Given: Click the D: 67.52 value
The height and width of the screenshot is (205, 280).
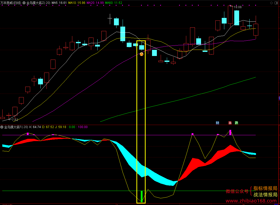Looking at the screenshot, I should [x=48, y=127].
